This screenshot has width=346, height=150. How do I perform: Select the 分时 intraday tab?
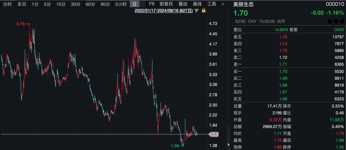7,4
